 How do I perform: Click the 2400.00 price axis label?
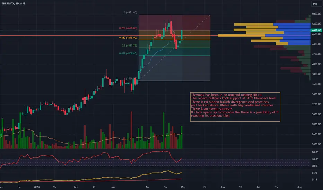[316, 144]
